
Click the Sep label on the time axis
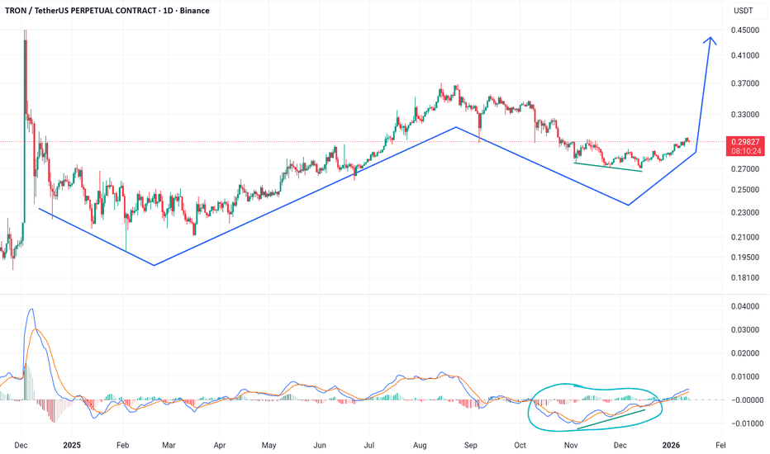[470, 443]
